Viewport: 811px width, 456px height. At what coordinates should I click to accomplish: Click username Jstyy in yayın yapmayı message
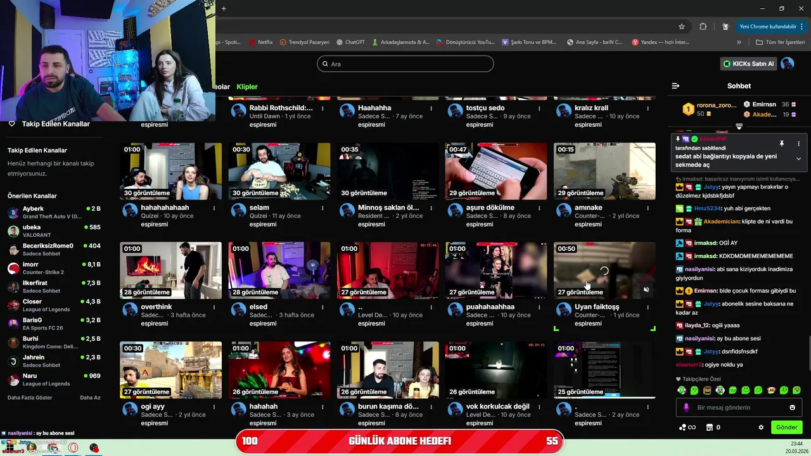point(710,187)
